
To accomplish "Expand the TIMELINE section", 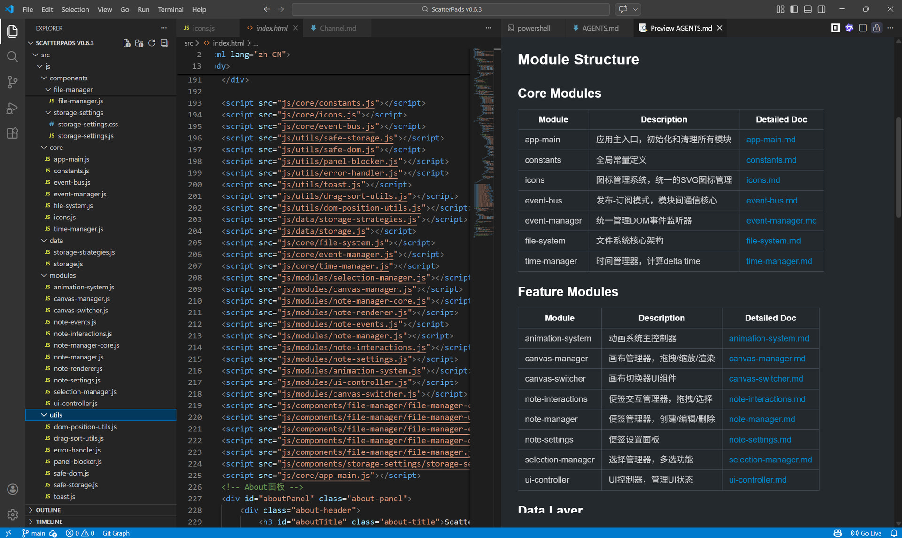I will click(49, 522).
